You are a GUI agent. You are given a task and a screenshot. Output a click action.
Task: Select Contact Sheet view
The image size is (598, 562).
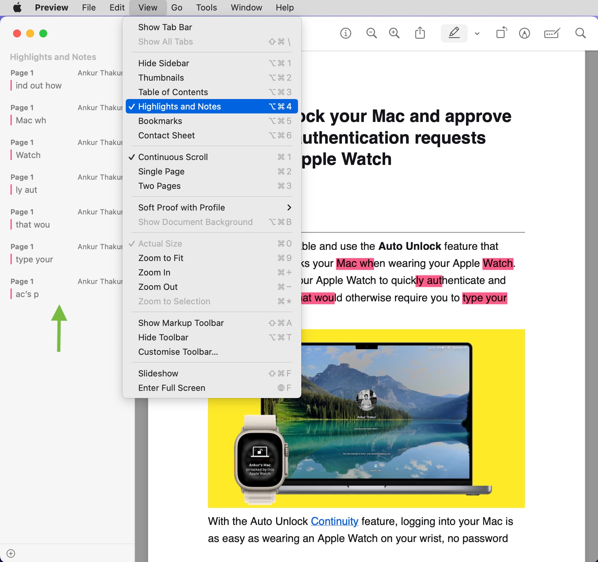coord(212,135)
